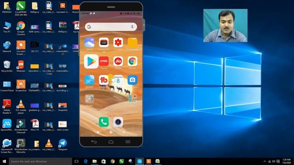Click the Google search bar on phone
The image size is (294, 165).
(111, 27)
